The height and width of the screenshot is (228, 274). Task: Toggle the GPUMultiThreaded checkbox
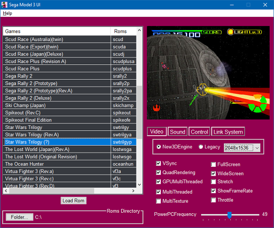158,182
